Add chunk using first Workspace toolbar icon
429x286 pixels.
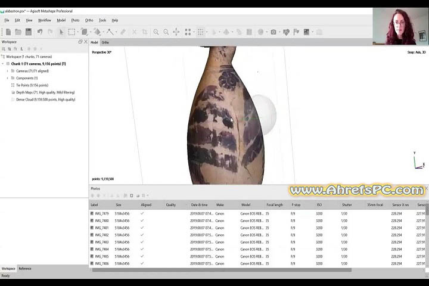(x=4, y=49)
